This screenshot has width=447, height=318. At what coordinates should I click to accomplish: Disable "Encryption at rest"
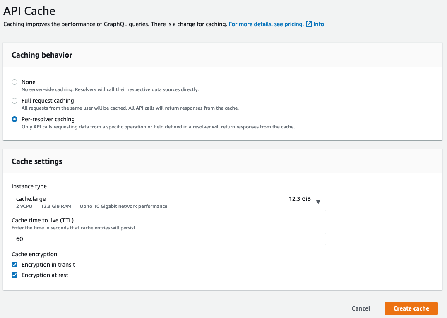pyautogui.click(x=14, y=275)
